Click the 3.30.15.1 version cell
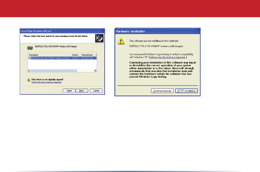The height and width of the screenshot is (172, 260). click(75, 58)
